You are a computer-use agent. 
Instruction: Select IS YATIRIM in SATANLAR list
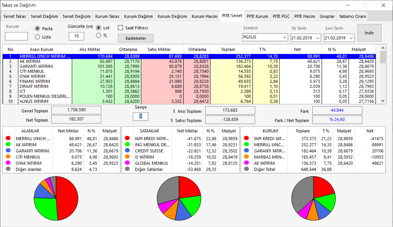pyautogui.click(x=181, y=157)
